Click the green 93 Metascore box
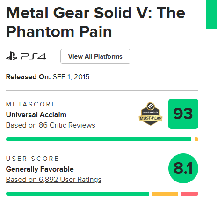The width and height of the screenshot is (217, 204). click(183, 114)
